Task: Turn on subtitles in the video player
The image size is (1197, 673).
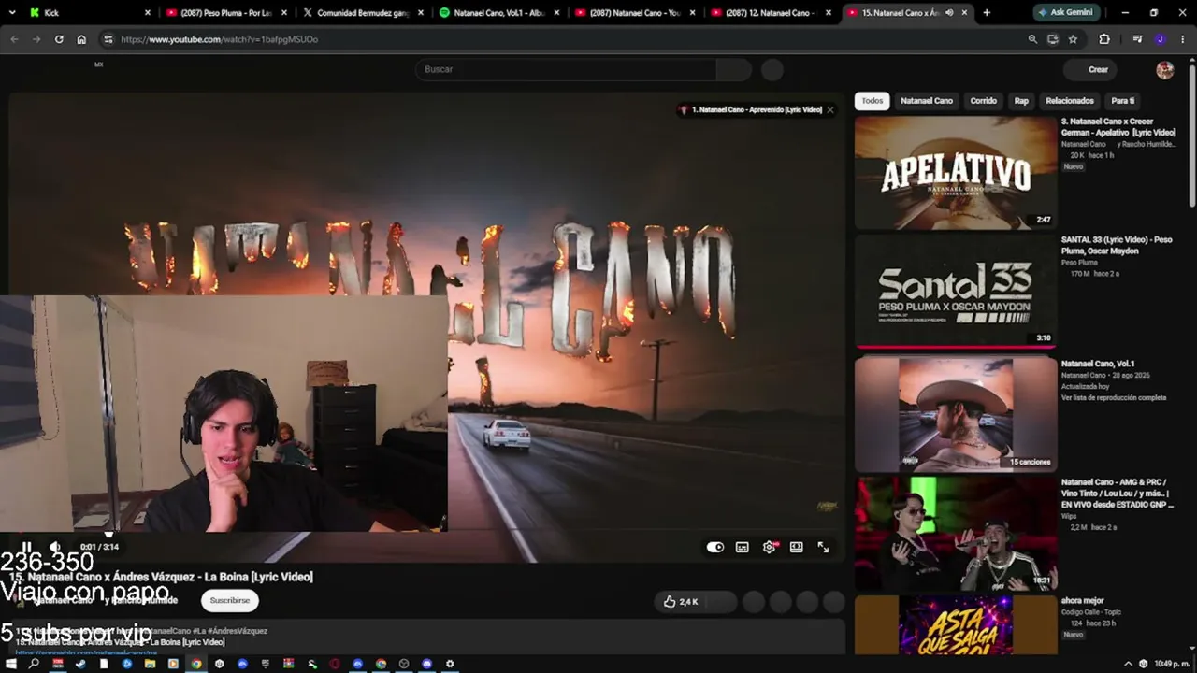Action: [x=743, y=548]
